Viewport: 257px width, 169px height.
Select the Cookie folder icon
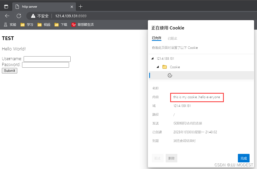tap(165, 67)
